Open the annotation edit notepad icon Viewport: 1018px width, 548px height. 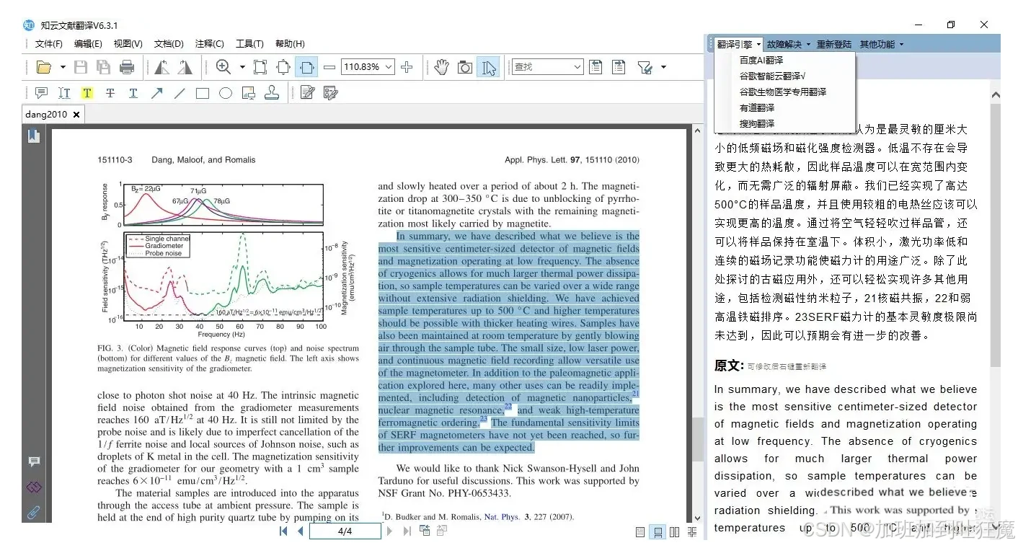[308, 93]
